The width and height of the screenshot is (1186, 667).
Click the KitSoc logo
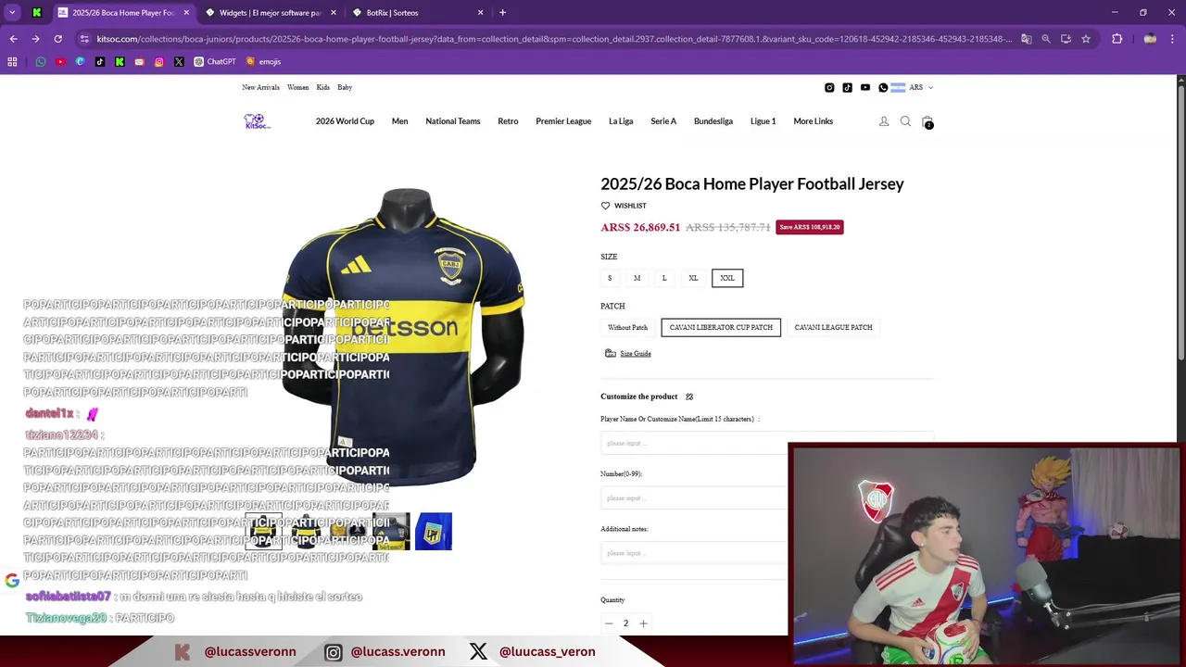click(257, 121)
